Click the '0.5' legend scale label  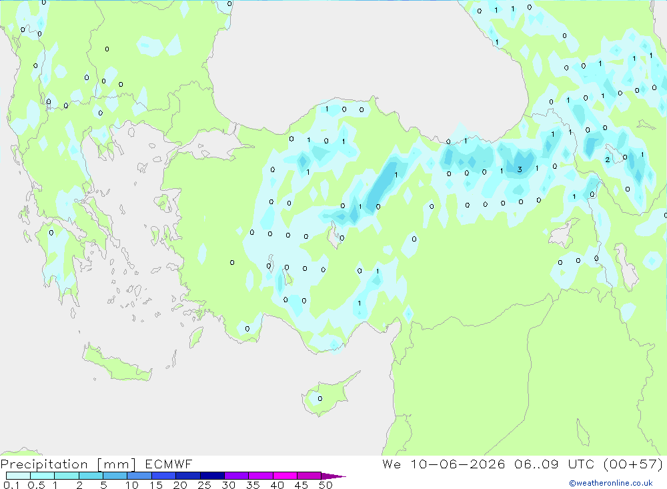tap(36, 485)
